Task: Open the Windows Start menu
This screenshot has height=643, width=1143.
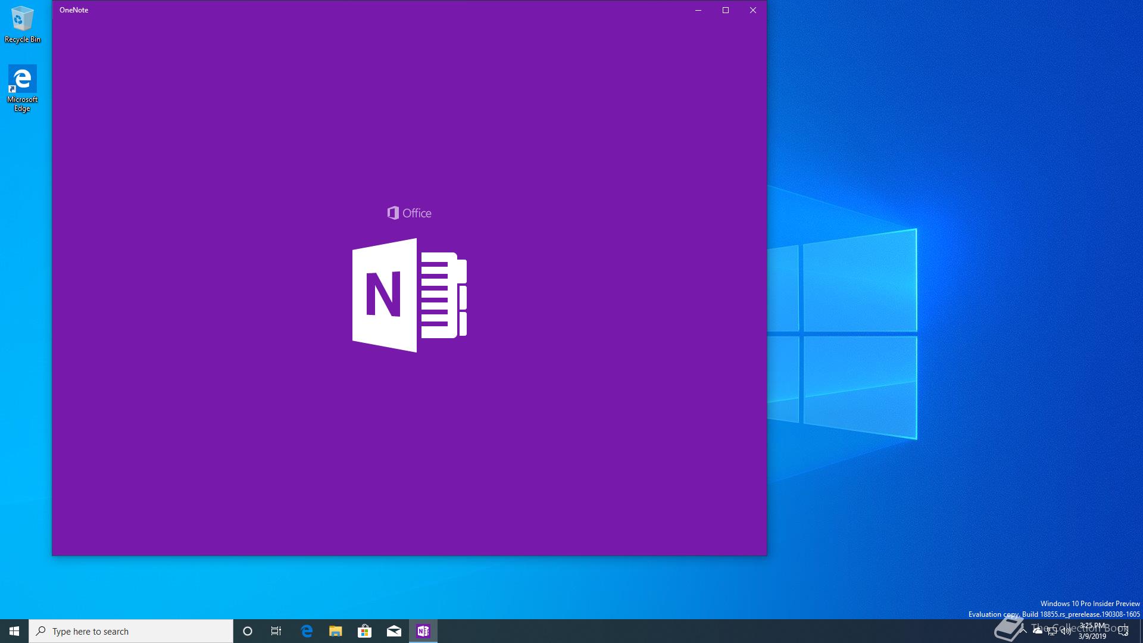Action: point(14,631)
